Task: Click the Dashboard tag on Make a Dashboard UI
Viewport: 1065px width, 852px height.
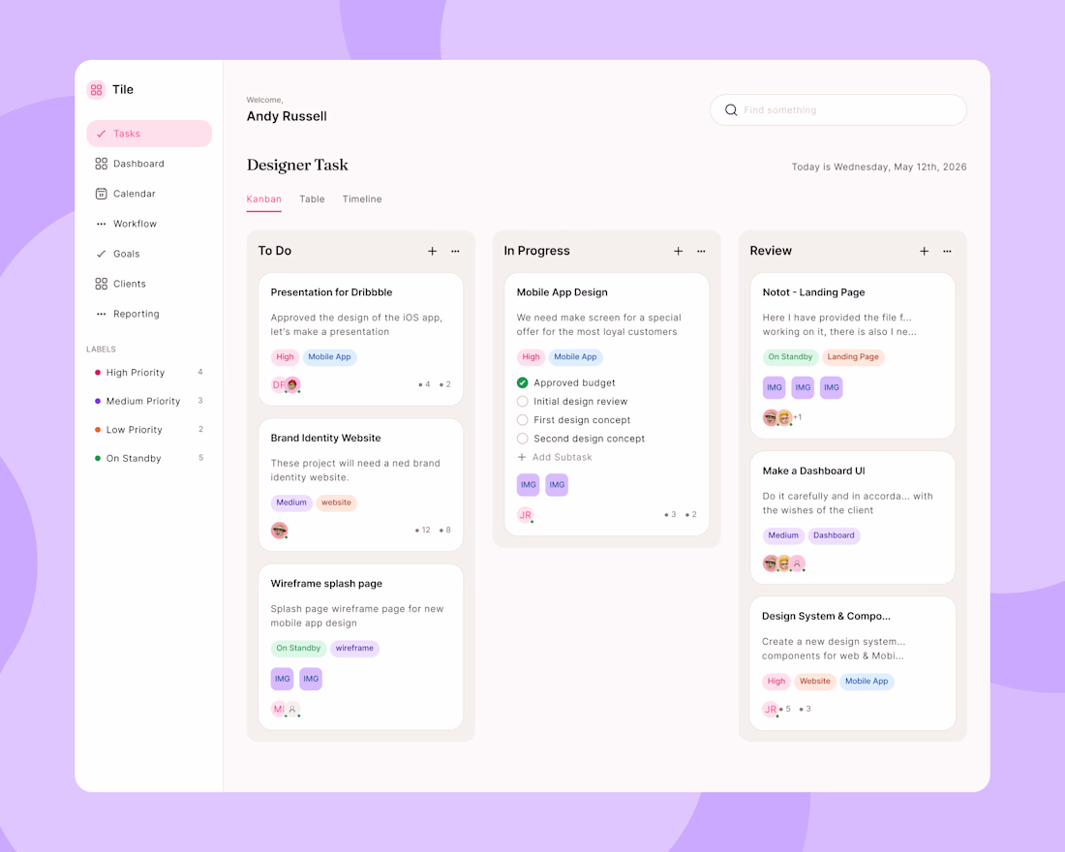Action: click(834, 535)
